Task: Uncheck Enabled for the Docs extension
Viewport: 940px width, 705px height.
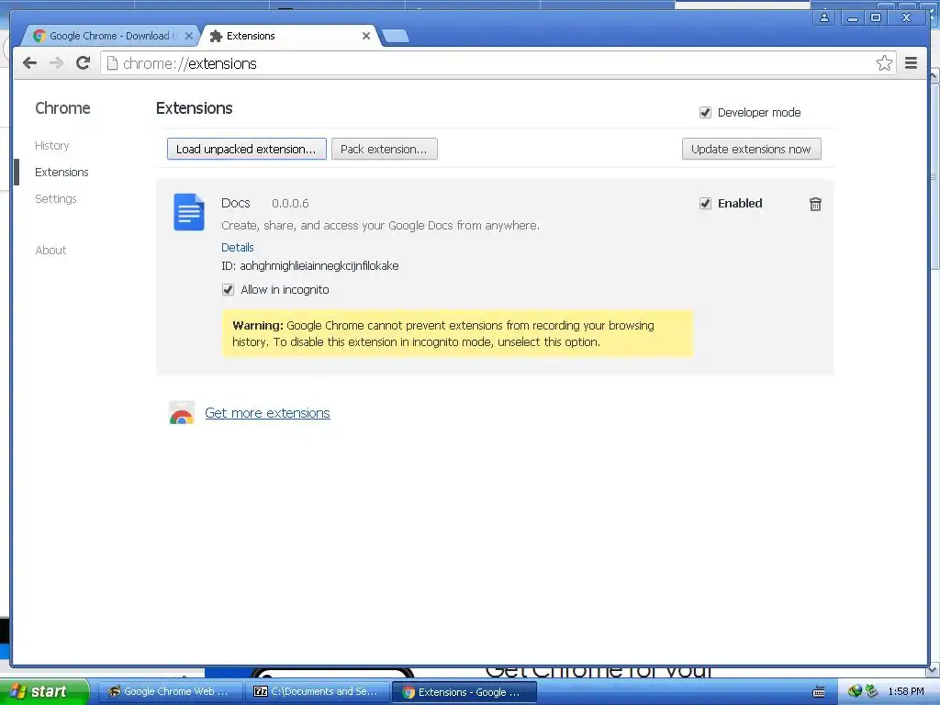Action: tap(705, 203)
